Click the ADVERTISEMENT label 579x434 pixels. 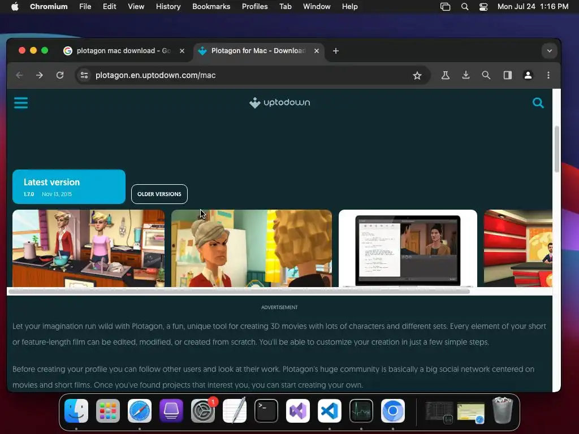coord(279,307)
